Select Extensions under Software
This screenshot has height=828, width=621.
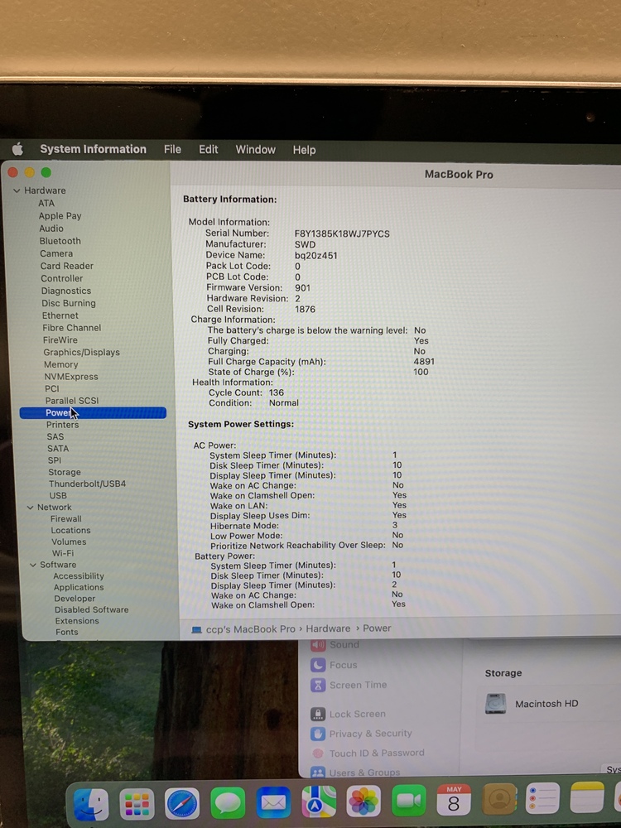[77, 621]
